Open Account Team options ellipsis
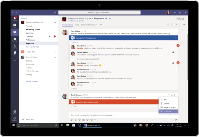The width and height of the screenshot is (199, 137). (55, 57)
